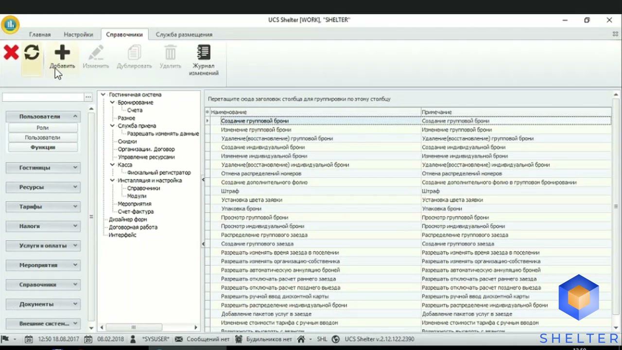Click the search input field in sidebar

(43, 97)
